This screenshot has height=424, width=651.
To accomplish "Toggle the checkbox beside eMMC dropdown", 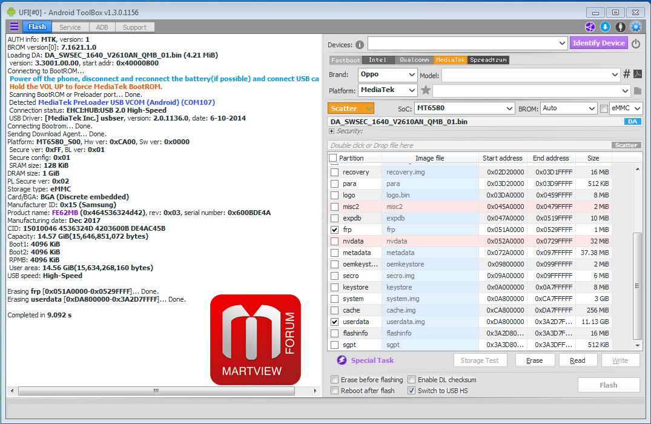I will (x=604, y=108).
